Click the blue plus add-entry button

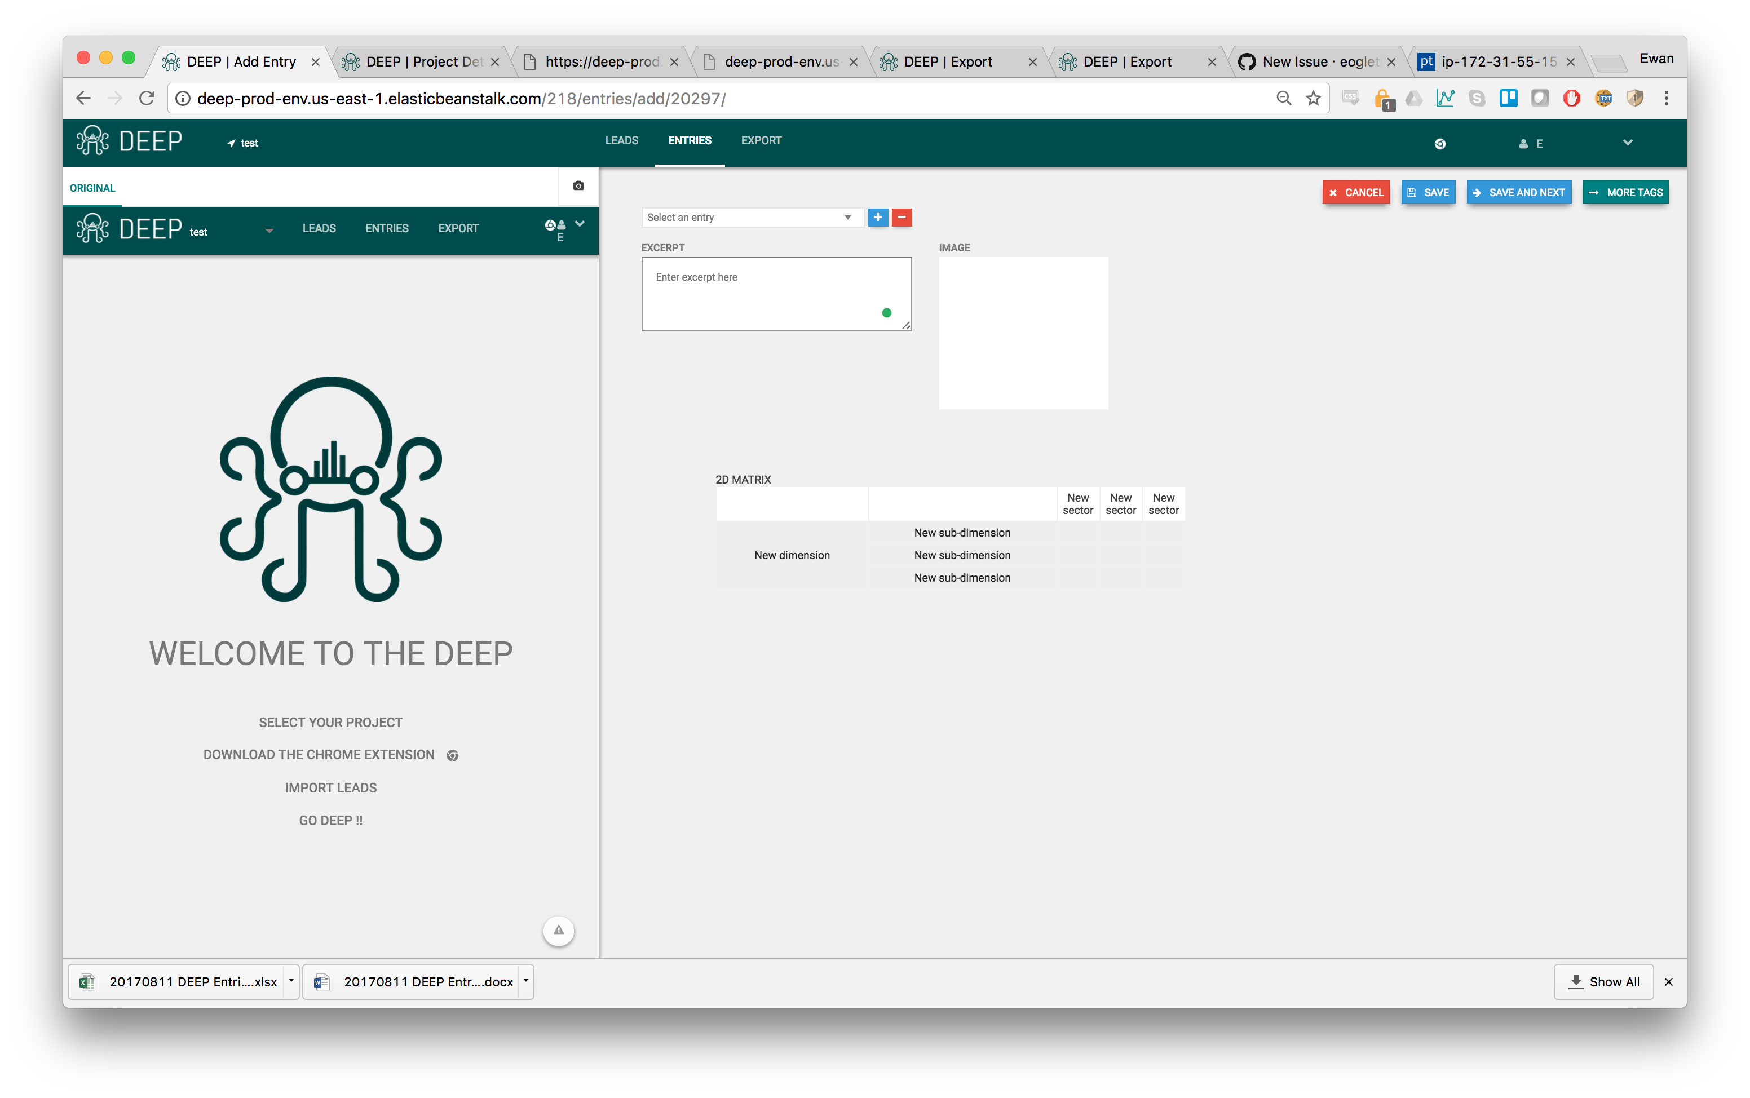tap(877, 217)
